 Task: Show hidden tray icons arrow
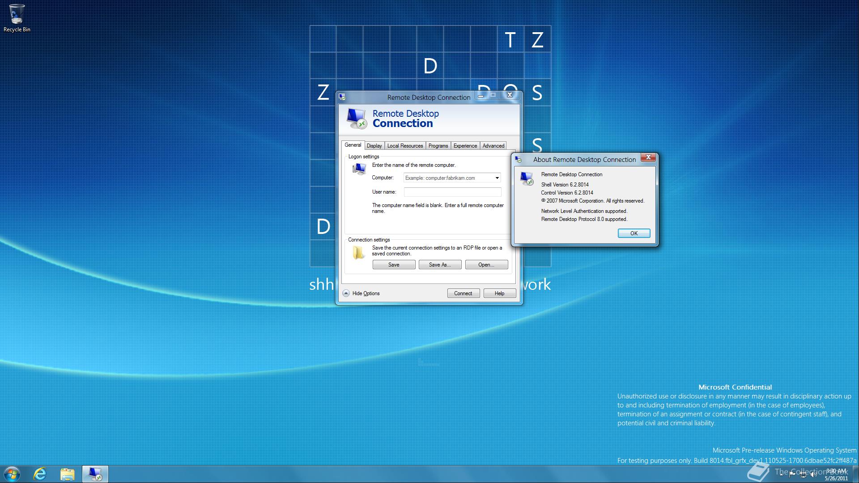(782, 475)
